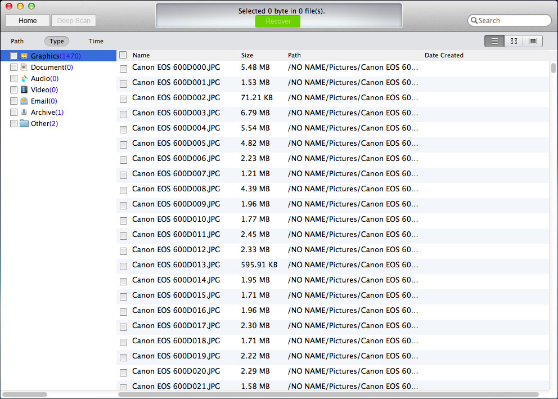Viewport: 558px width, 399px height.
Task: Check the Canon EOS 600D000.JPG checkbox
Action: (124, 69)
